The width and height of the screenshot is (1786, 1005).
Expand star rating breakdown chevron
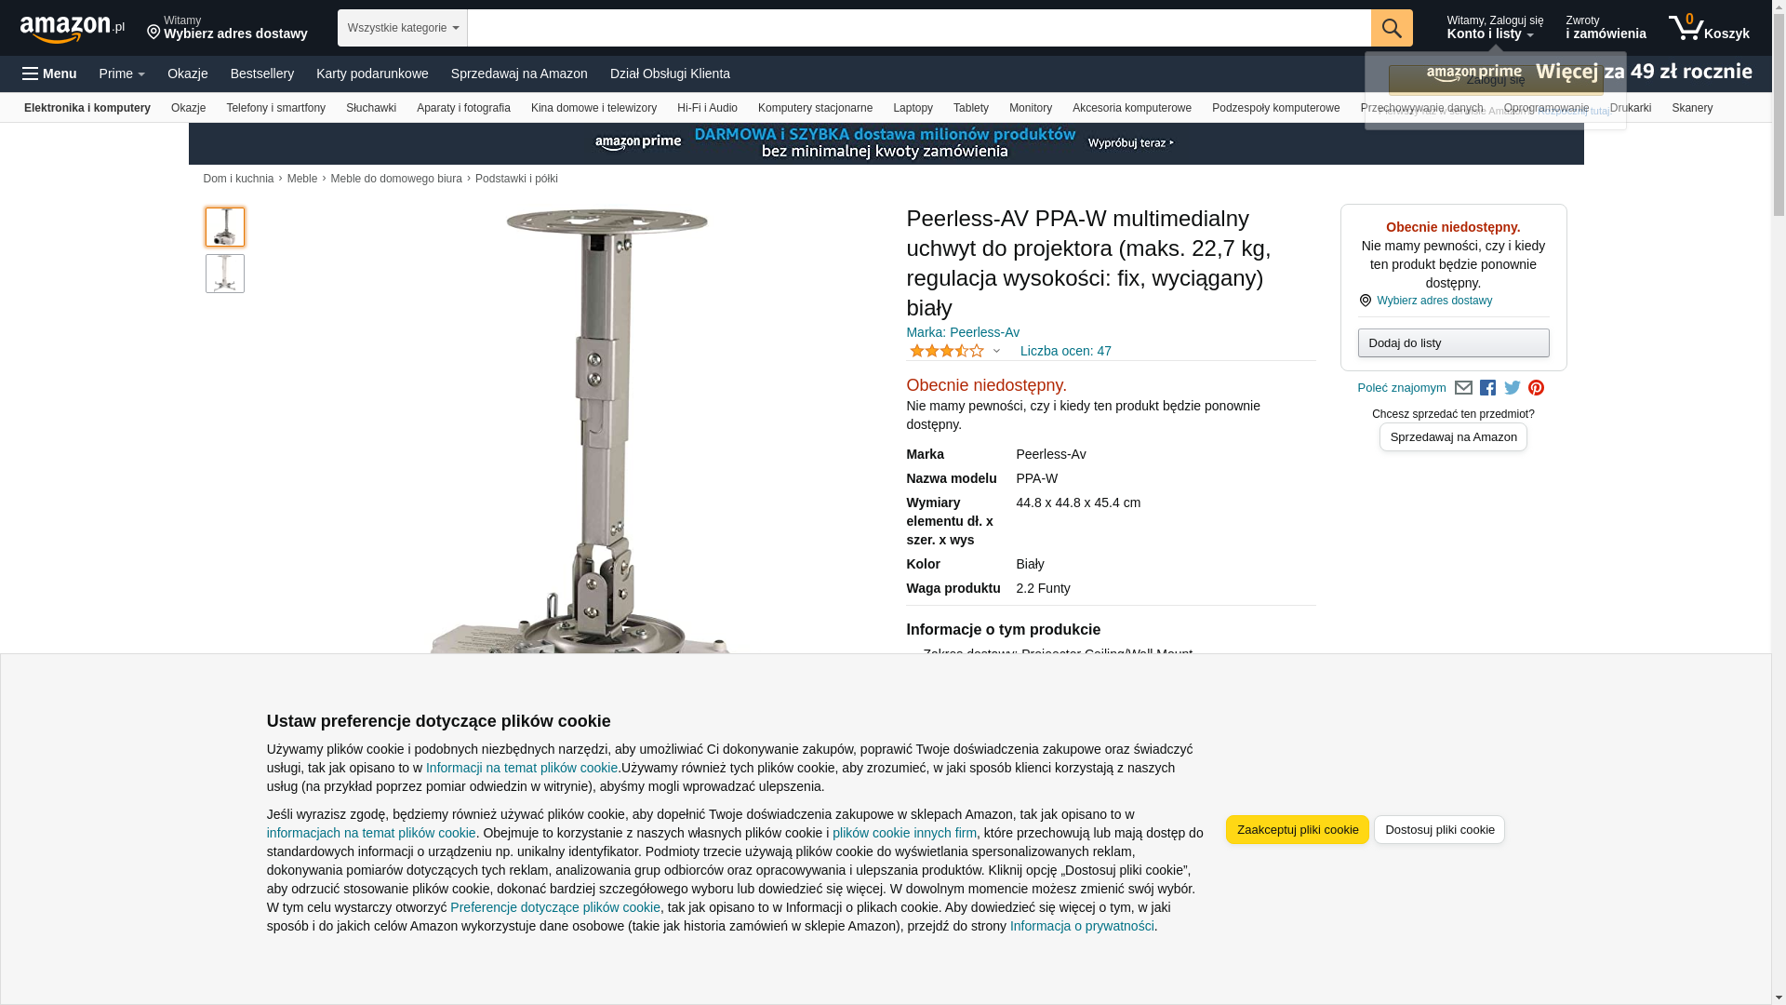point(996,352)
